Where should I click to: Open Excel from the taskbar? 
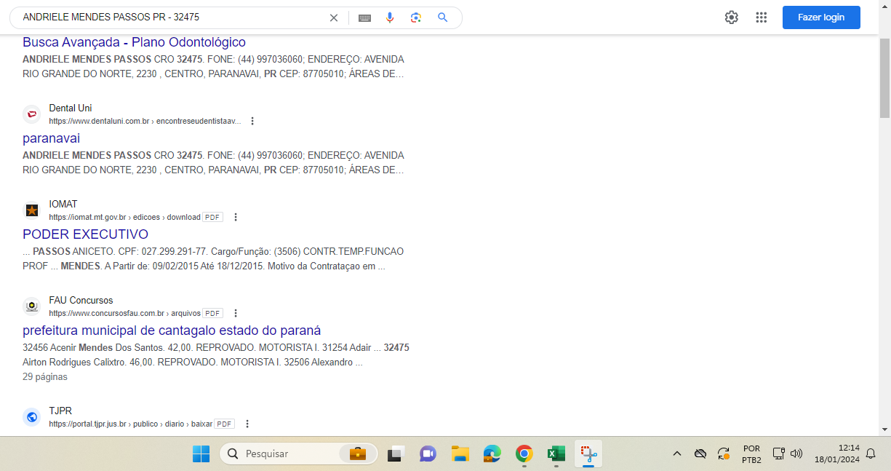click(556, 454)
